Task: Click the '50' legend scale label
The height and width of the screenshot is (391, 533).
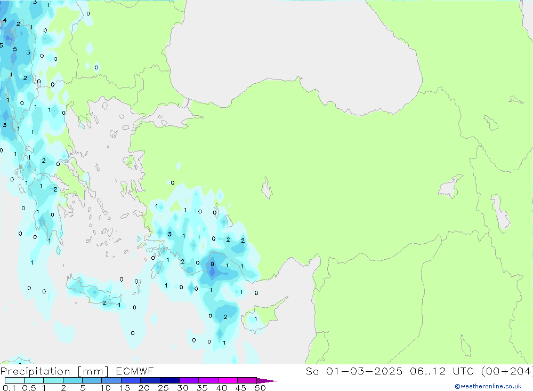Action: [x=260, y=388]
